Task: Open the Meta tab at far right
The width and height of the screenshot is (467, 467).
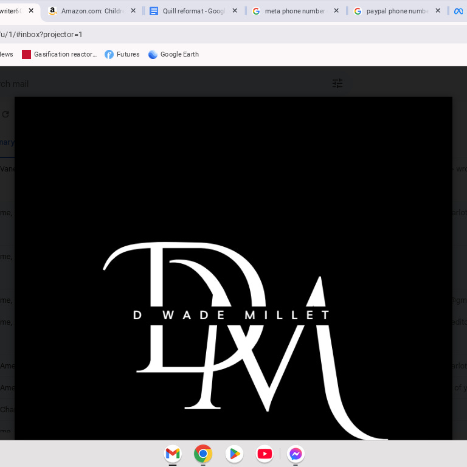Action: point(458,11)
